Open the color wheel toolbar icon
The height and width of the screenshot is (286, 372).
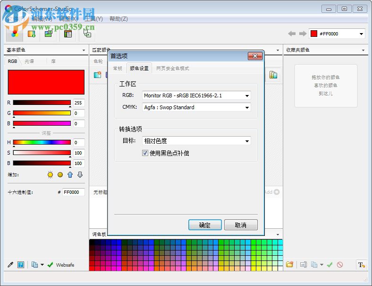15,34
